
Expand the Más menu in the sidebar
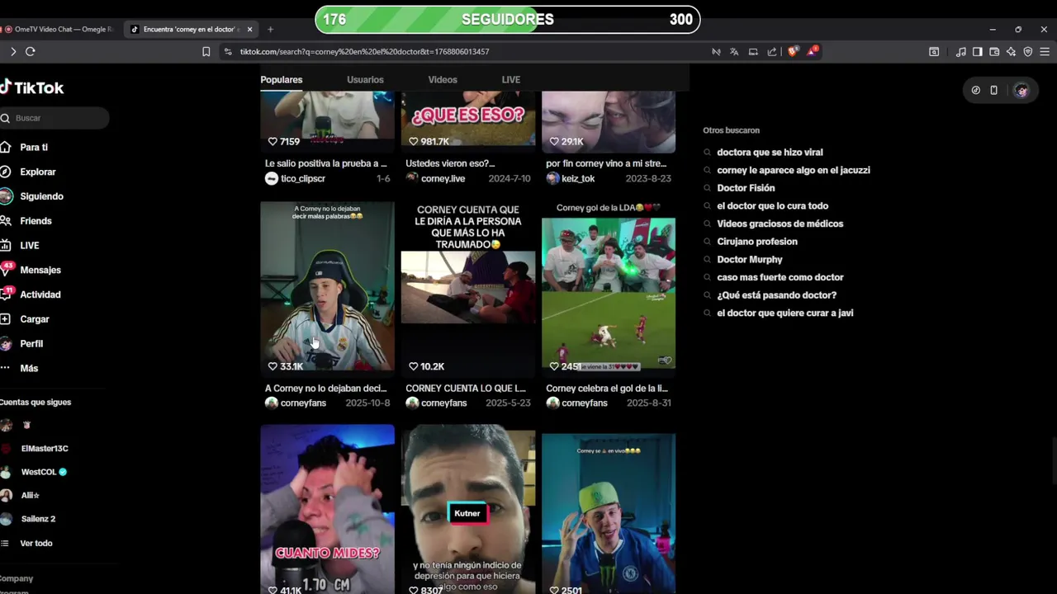[x=29, y=368]
